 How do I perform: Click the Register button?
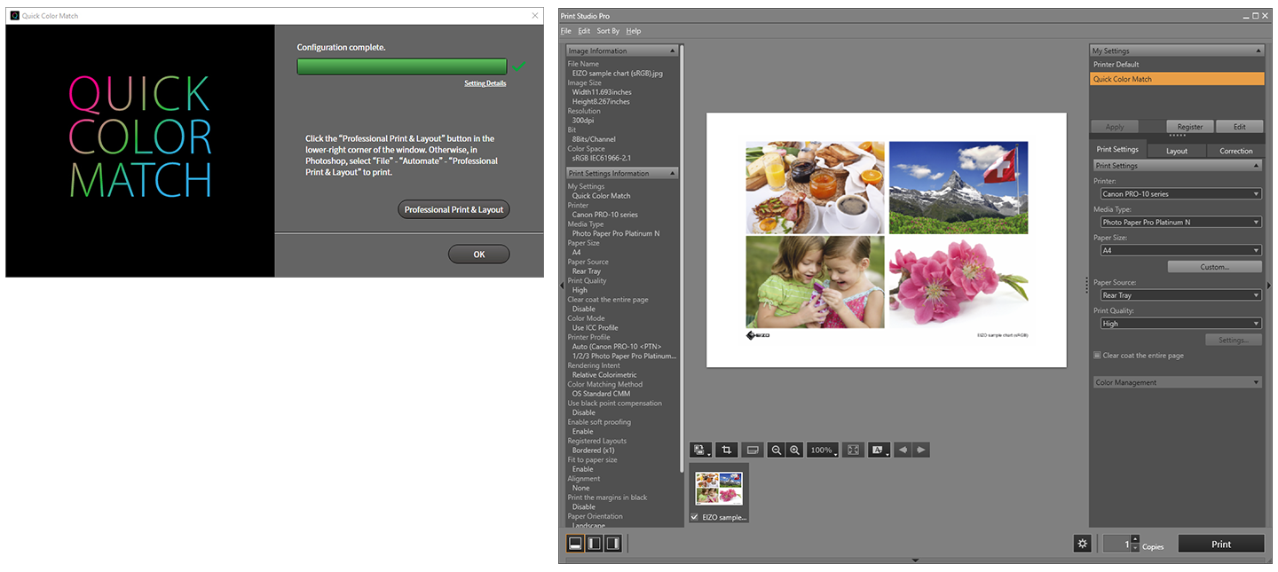tap(1190, 127)
